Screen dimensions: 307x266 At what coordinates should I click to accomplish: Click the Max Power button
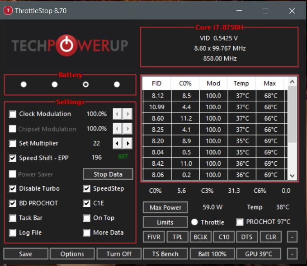click(165, 207)
